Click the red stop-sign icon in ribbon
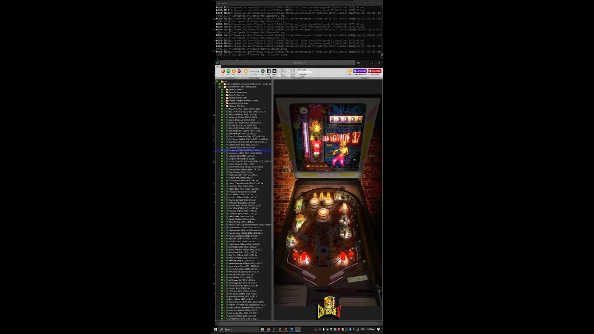Viewport: 594px width, 334px height. pyautogui.click(x=239, y=71)
